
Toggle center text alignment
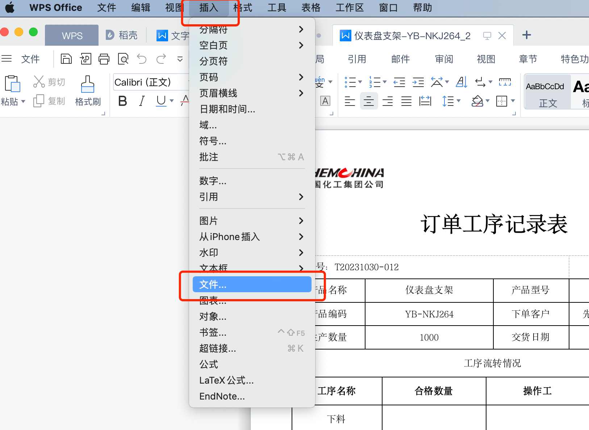pos(368,101)
